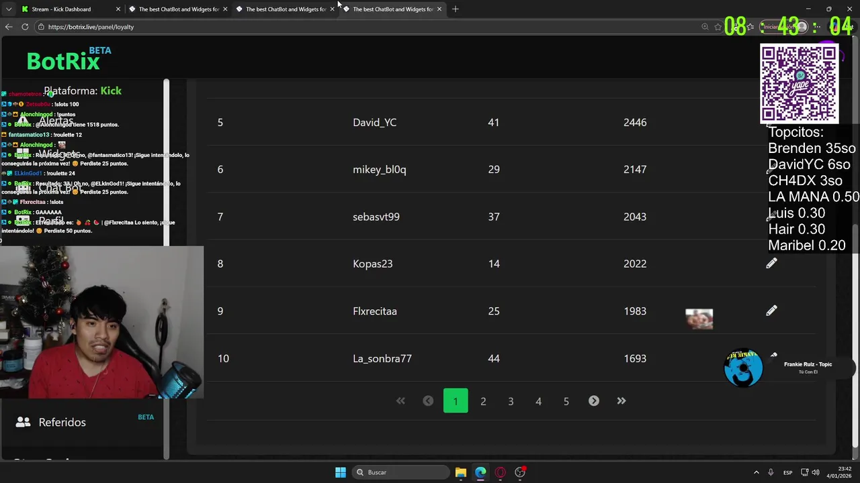Click La_sonbra77's level value 44
The image size is (860, 483).
click(494, 358)
